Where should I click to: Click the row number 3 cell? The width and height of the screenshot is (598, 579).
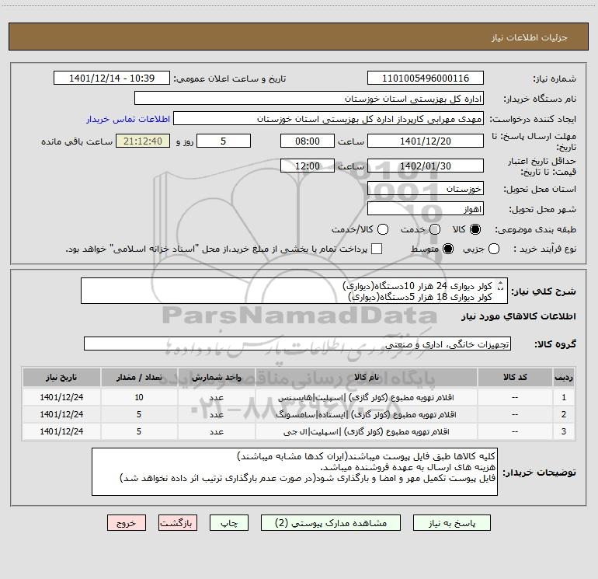(564, 431)
